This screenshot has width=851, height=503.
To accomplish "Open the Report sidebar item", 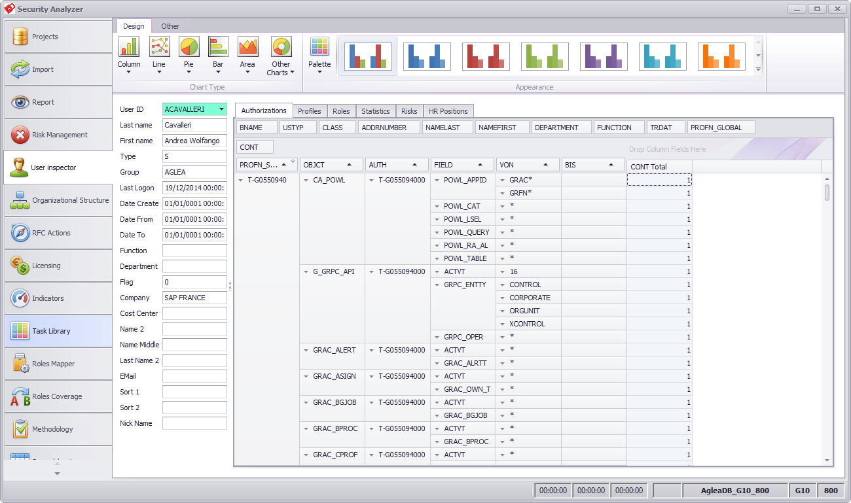I will pyautogui.click(x=58, y=102).
